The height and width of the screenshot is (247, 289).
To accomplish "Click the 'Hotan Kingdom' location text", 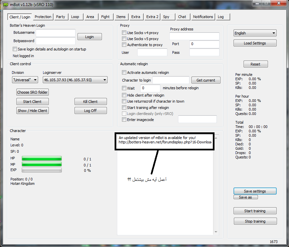I will click(x=22, y=183).
